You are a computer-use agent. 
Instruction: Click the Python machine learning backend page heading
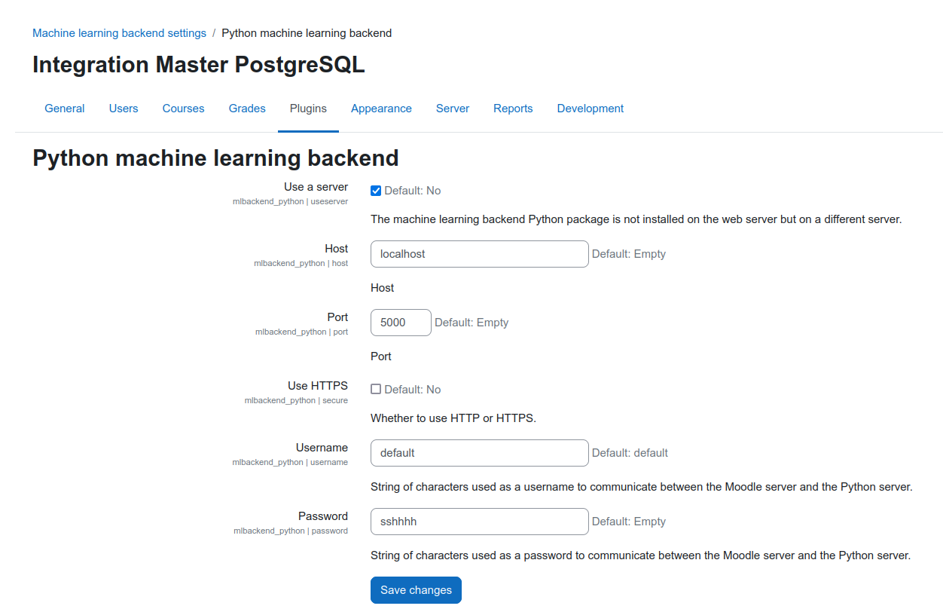pyautogui.click(x=215, y=158)
